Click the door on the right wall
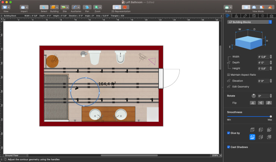 [169, 78]
